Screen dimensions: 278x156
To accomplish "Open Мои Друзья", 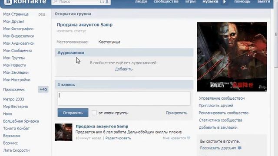I will click(x=14, y=21).
